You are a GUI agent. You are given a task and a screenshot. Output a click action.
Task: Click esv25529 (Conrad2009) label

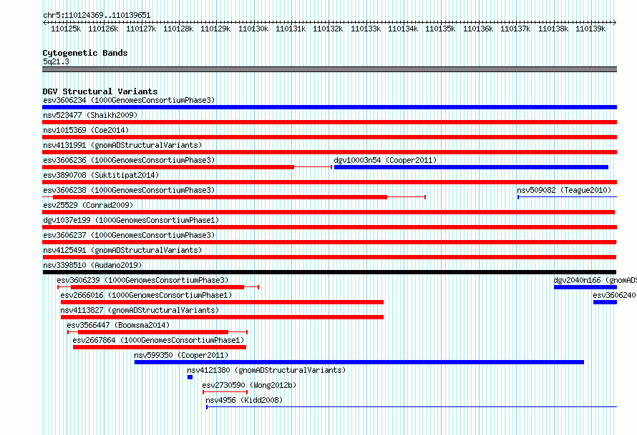tap(88, 205)
